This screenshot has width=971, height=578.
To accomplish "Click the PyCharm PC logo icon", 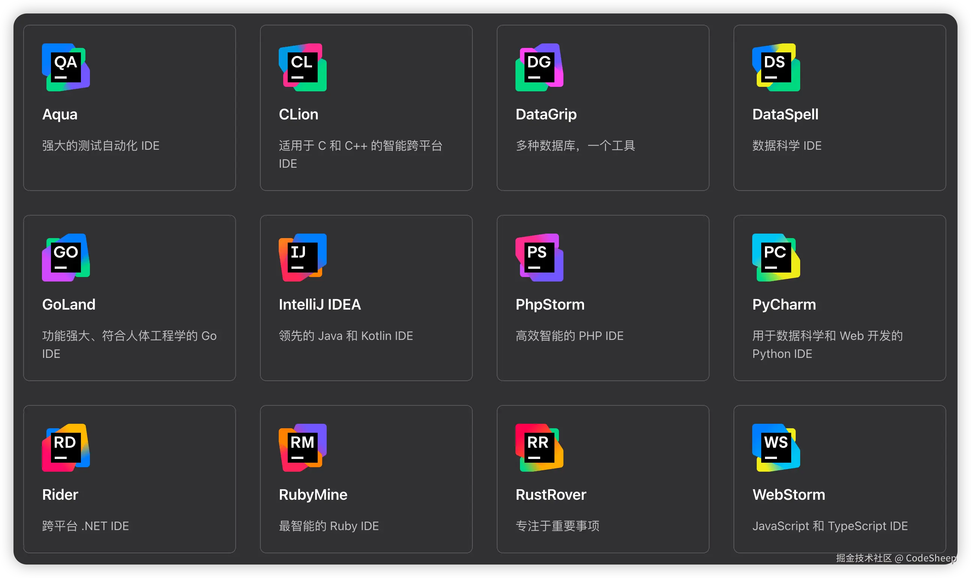I will click(x=776, y=258).
